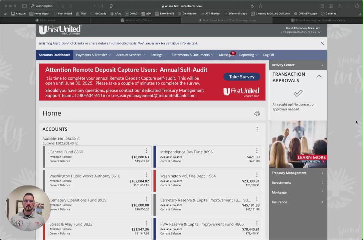The height and width of the screenshot is (240, 363).
Task: Log Off from online banking
Action: (x=268, y=55)
